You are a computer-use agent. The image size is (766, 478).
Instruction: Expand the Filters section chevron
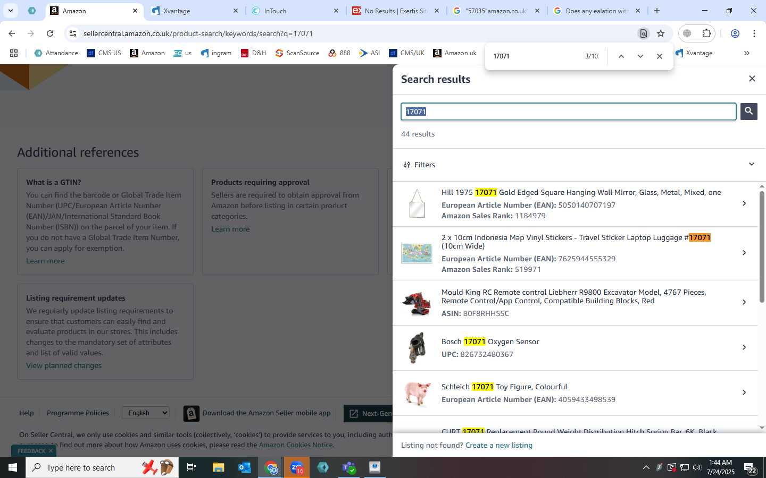[751, 164]
